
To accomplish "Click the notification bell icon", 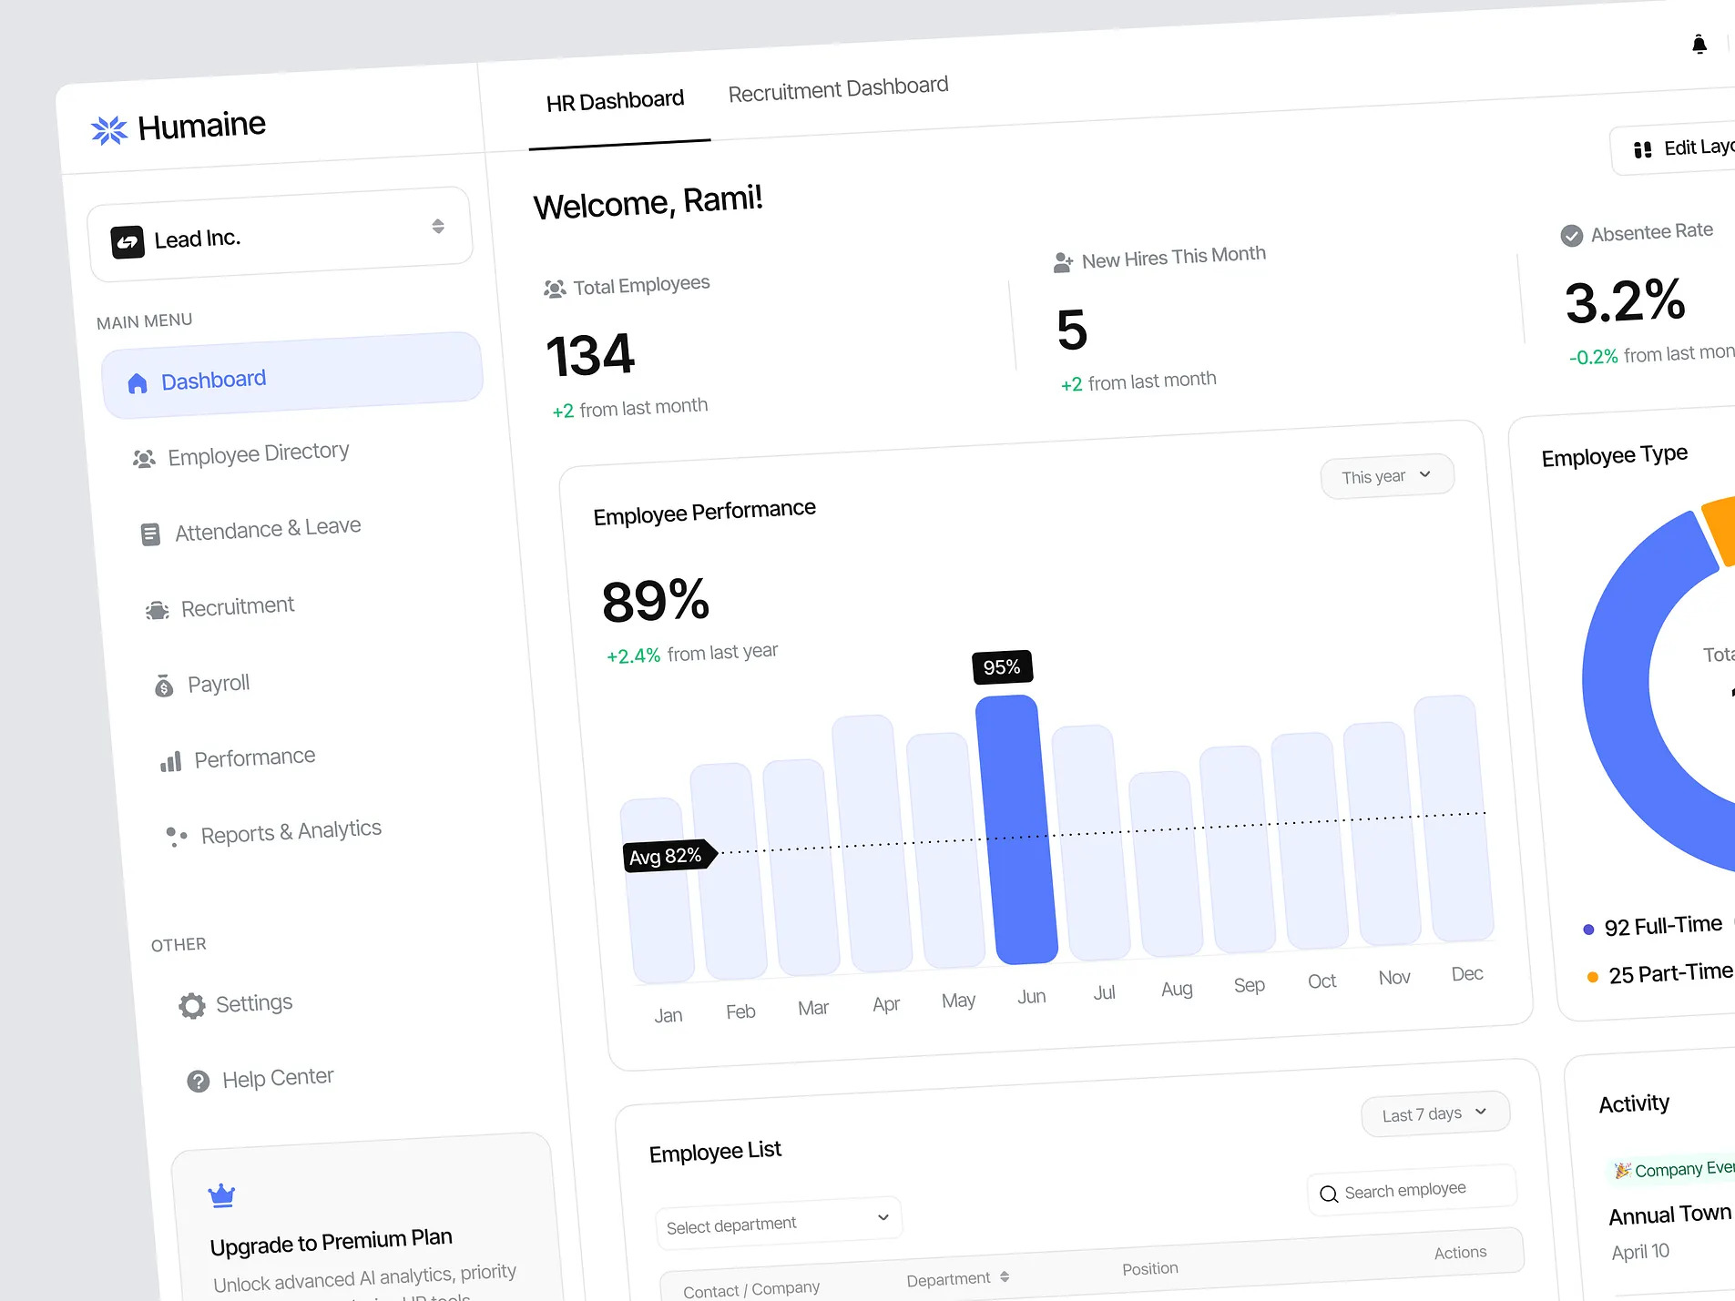I will (x=1699, y=45).
